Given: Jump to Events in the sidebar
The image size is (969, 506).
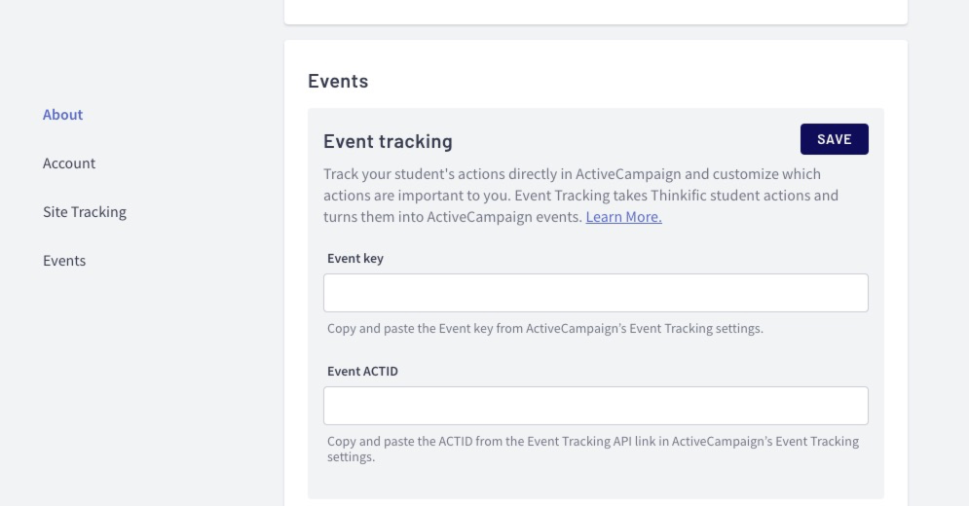Looking at the screenshot, I should (x=64, y=261).
